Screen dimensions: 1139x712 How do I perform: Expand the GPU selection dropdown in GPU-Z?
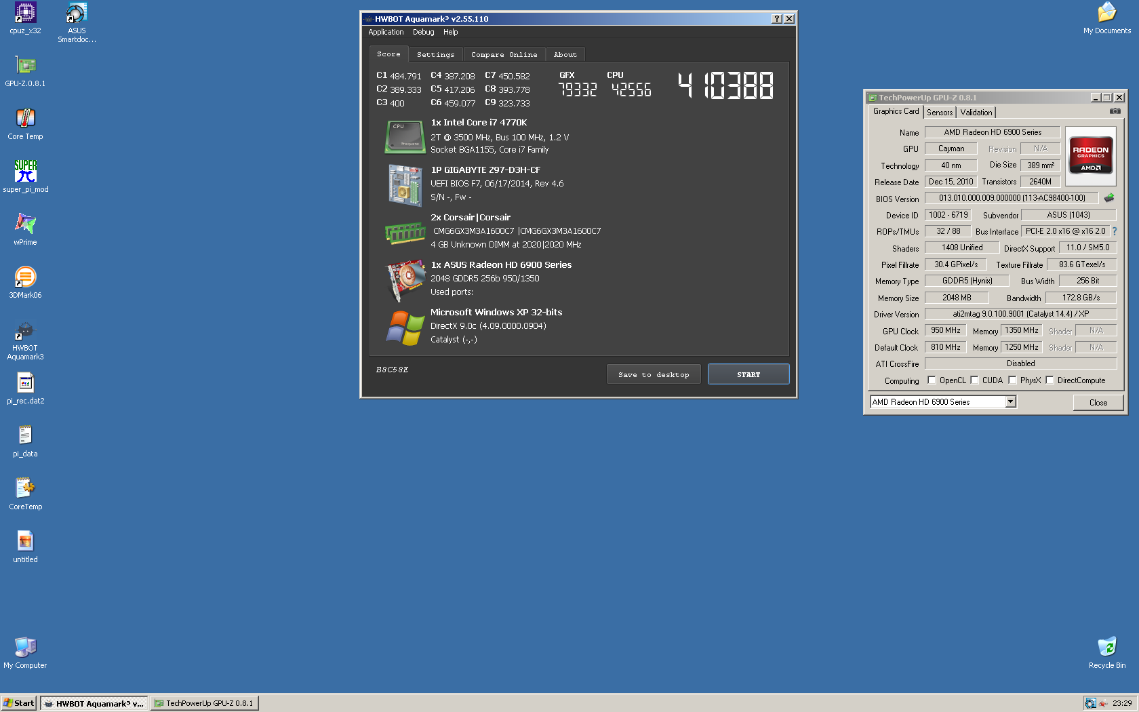pyautogui.click(x=1010, y=402)
